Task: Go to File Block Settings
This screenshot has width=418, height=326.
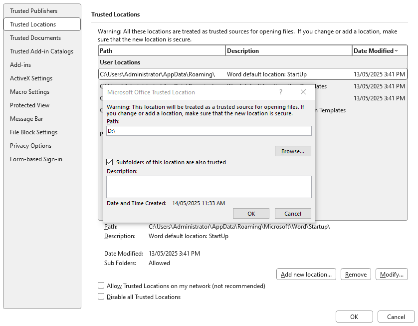Action: coord(33,132)
